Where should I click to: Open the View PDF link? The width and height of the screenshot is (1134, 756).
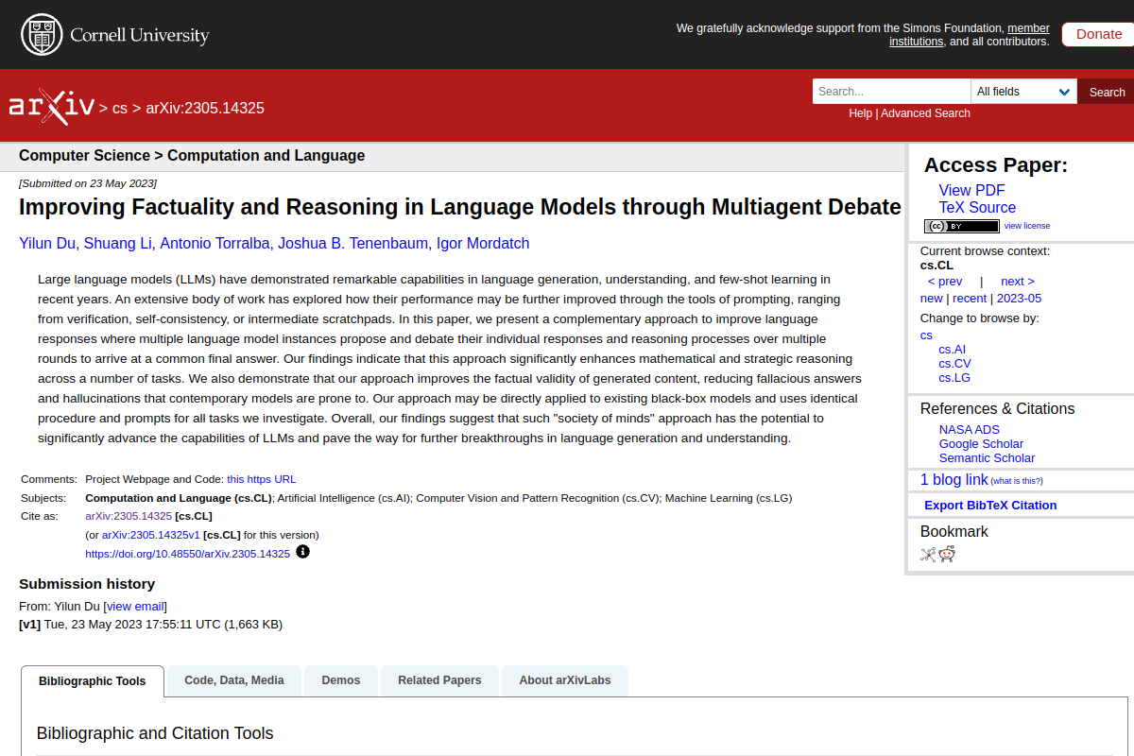click(x=971, y=191)
